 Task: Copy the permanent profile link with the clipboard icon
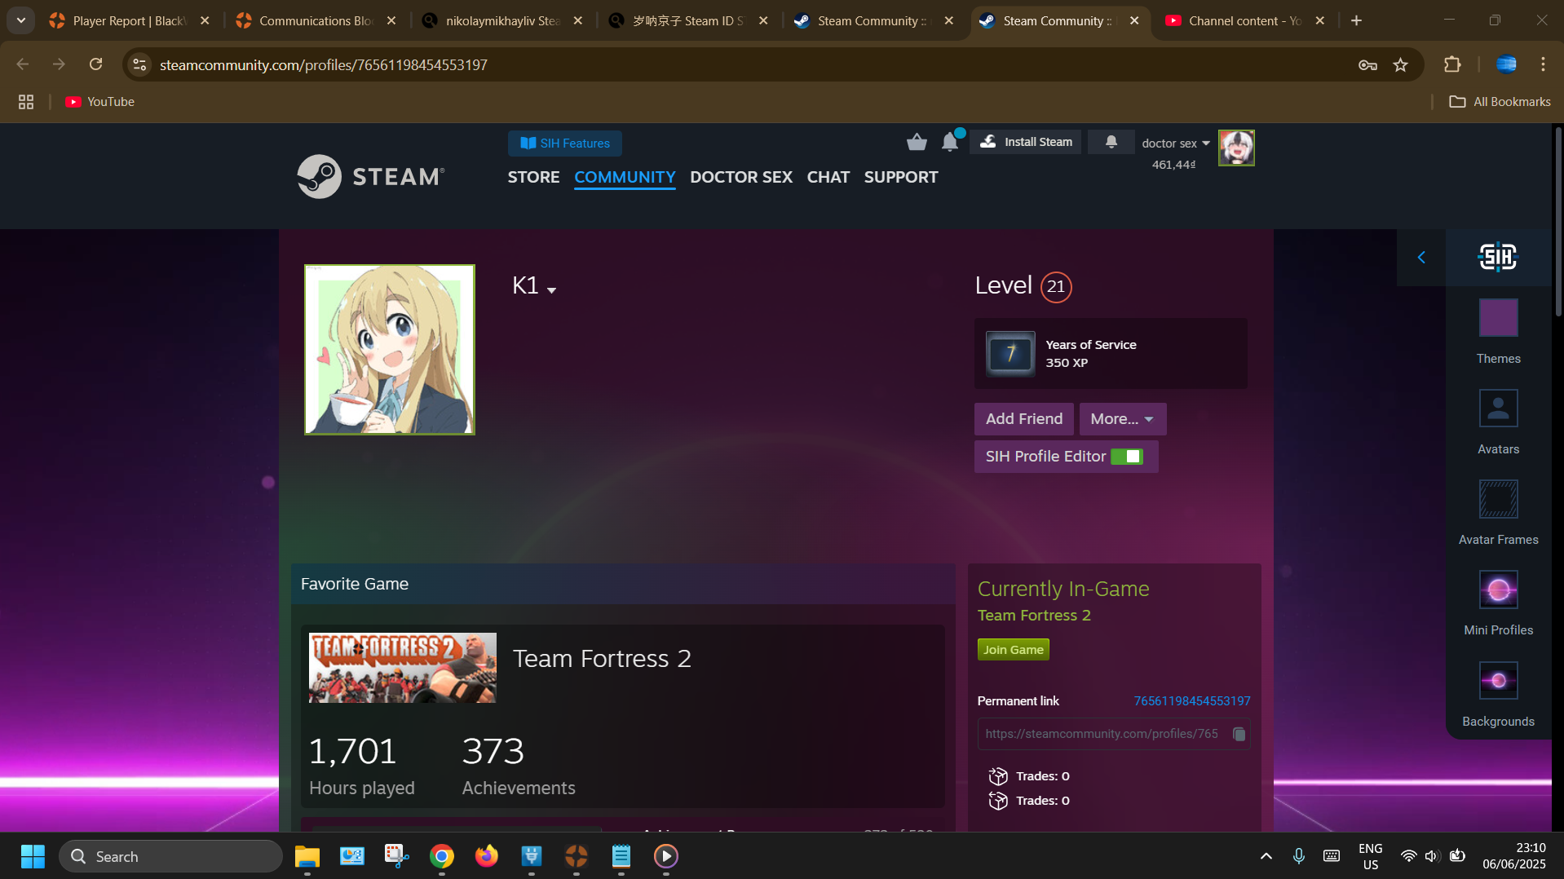click(x=1239, y=734)
